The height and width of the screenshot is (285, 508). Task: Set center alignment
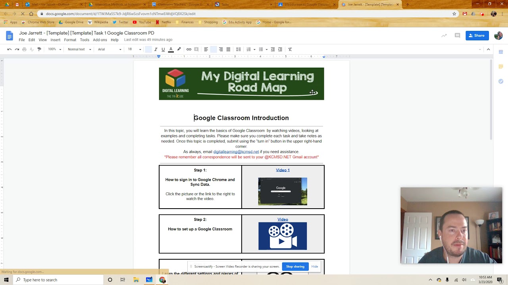pos(214,49)
